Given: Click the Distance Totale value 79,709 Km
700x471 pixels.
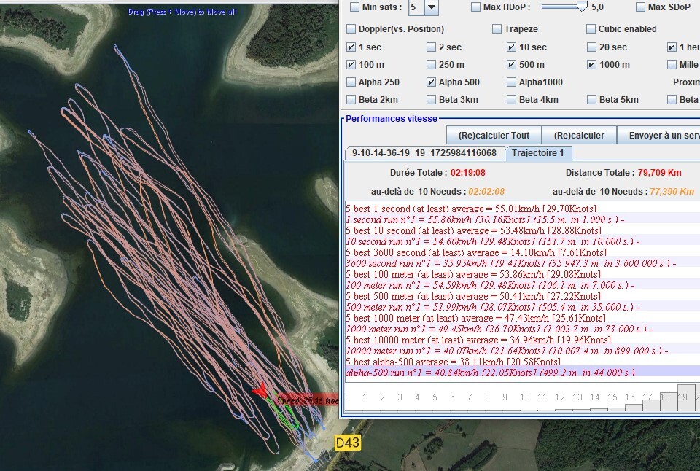Looking at the screenshot, I should (659, 173).
